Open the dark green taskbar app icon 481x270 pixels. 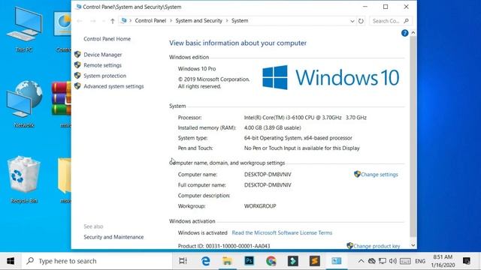point(292,261)
